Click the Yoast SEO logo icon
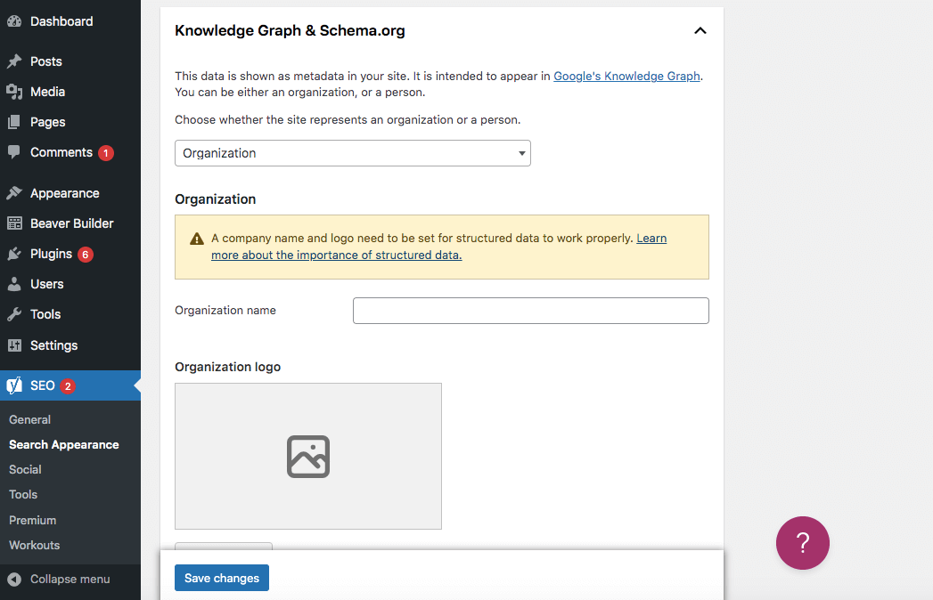Viewport: 933px width, 600px height. coord(14,385)
